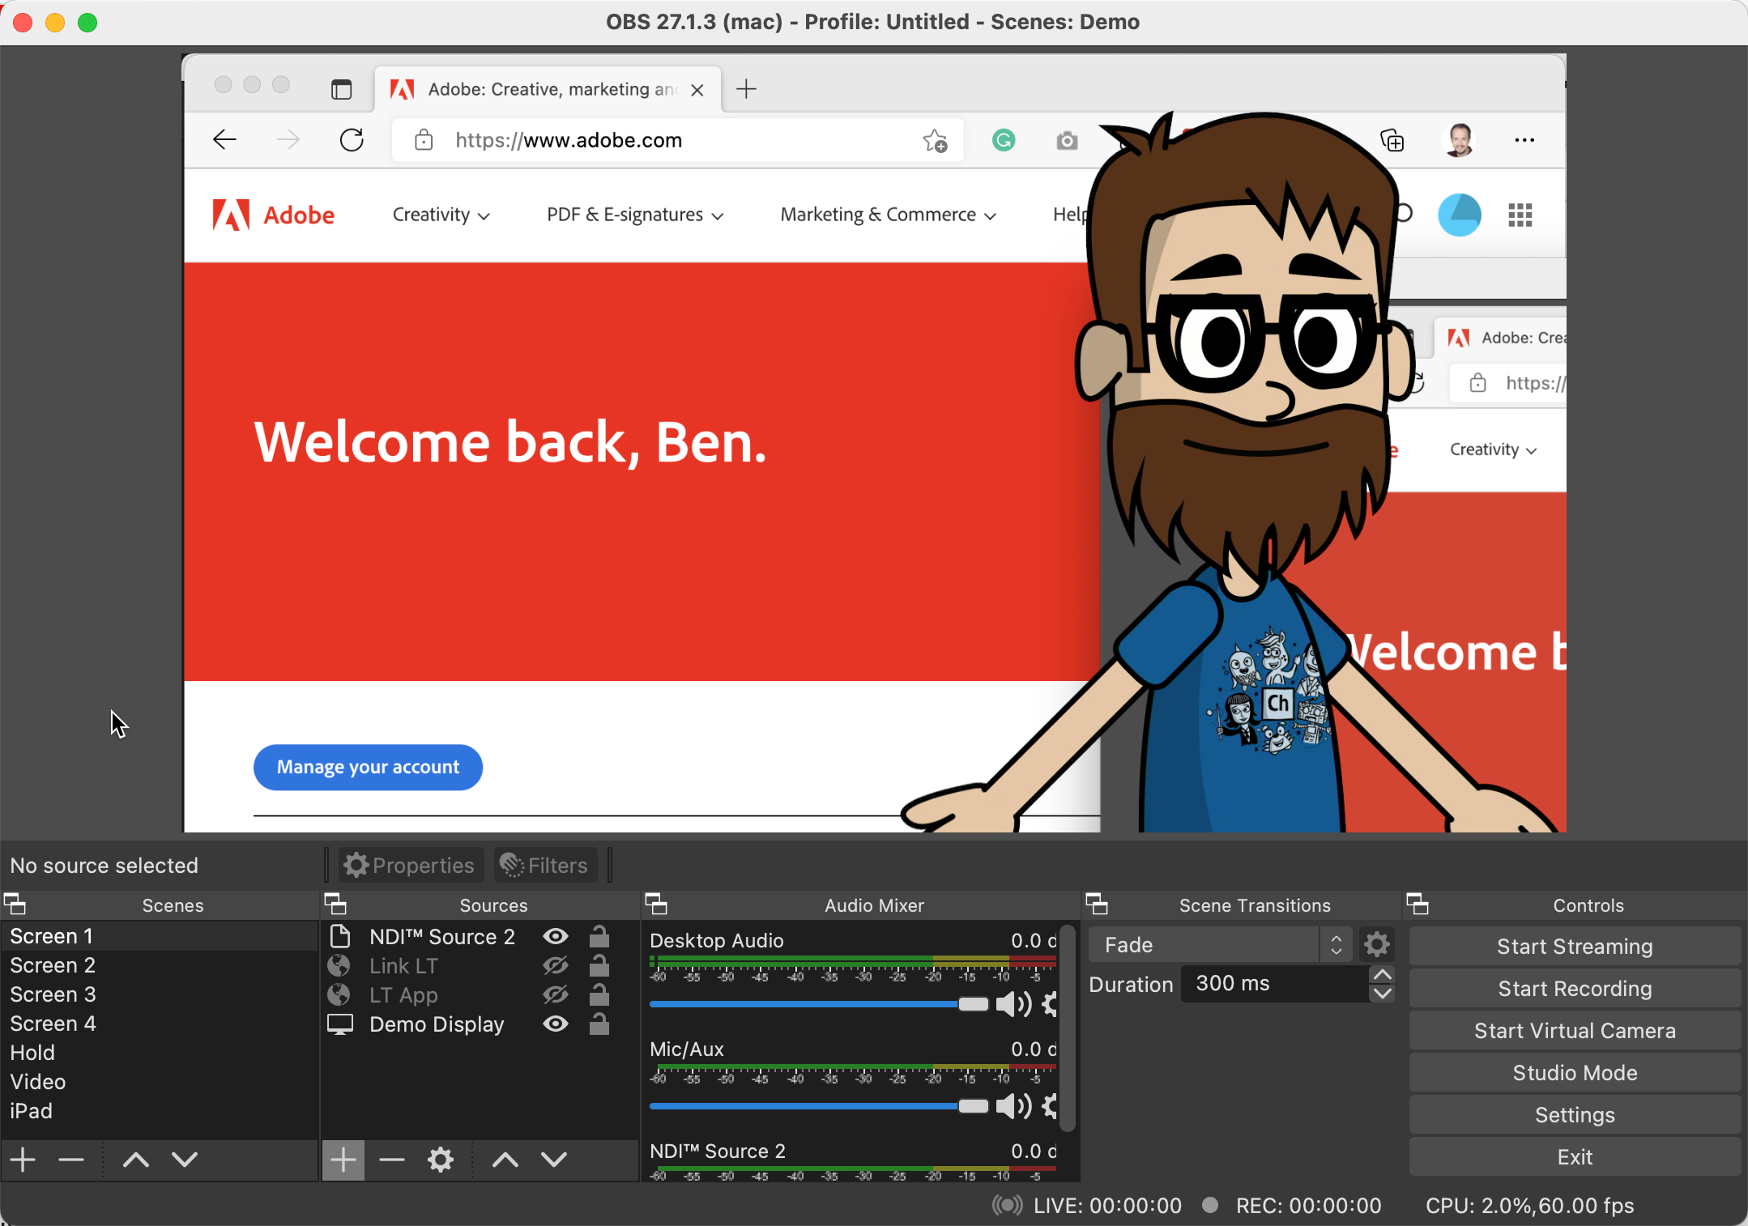The width and height of the screenshot is (1748, 1226).
Task: Show Link LT source with eye toggle
Action: [x=556, y=966]
